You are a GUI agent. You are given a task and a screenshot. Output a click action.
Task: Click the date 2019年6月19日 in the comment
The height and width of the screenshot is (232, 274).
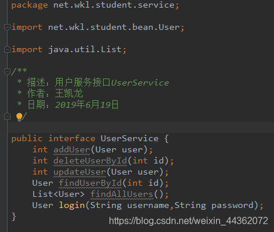pos(87,105)
